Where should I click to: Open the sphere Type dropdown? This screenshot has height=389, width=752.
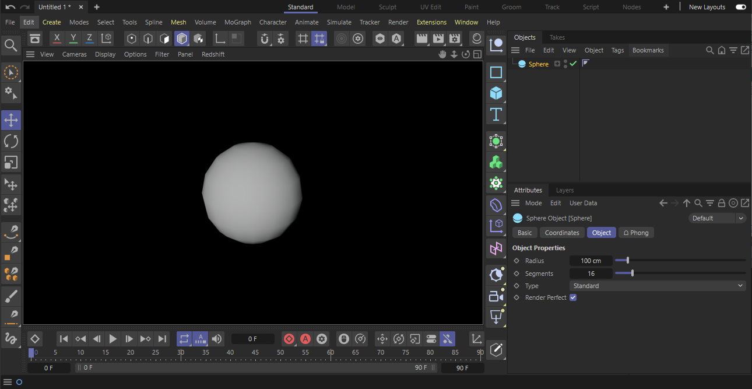coord(657,286)
